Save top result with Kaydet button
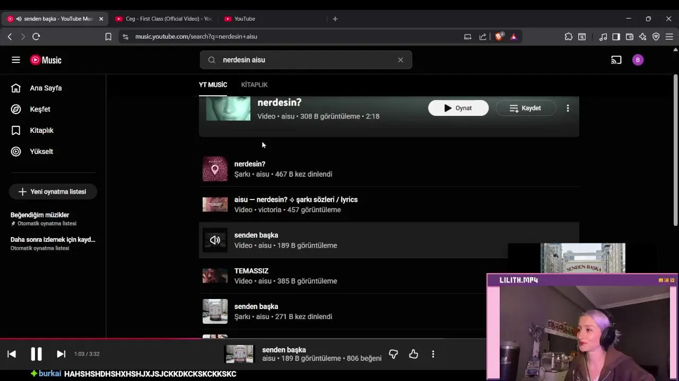Image resolution: width=679 pixels, height=381 pixels. [525, 108]
